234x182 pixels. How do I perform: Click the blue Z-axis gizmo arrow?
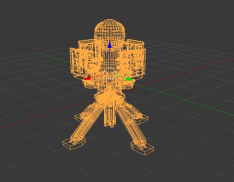[110, 45]
